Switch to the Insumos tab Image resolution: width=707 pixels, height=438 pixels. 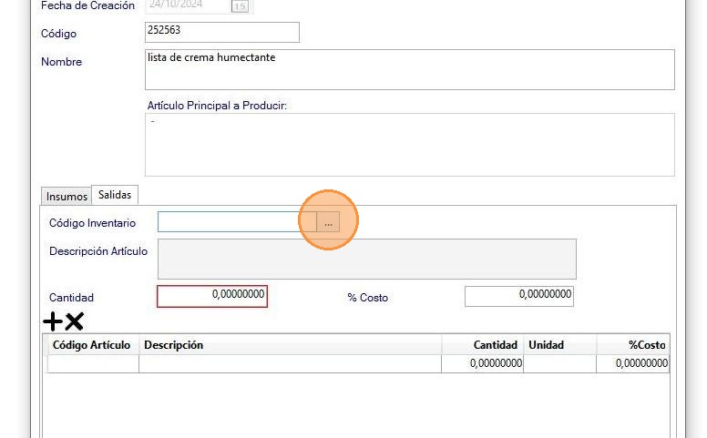pyautogui.click(x=67, y=196)
